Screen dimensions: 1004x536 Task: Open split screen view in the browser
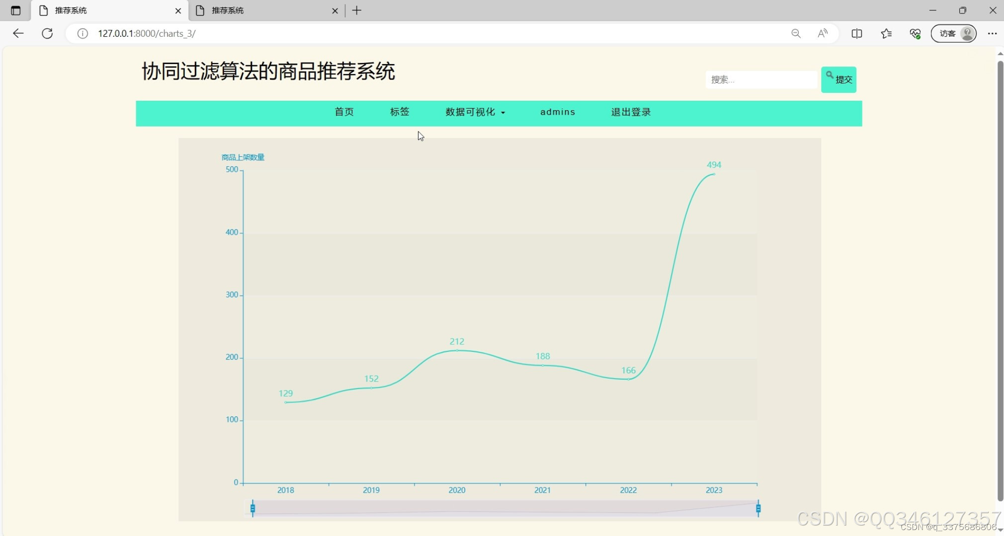tap(857, 33)
